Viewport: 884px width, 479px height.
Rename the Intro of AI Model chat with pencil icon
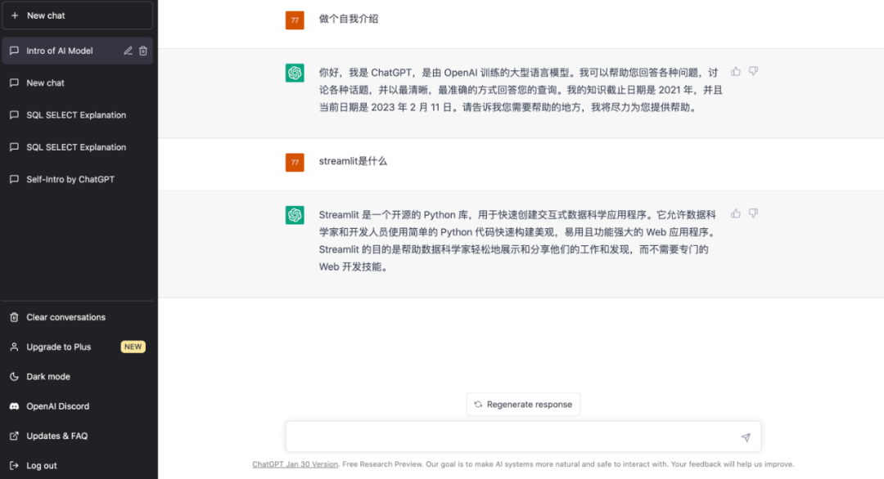click(128, 51)
